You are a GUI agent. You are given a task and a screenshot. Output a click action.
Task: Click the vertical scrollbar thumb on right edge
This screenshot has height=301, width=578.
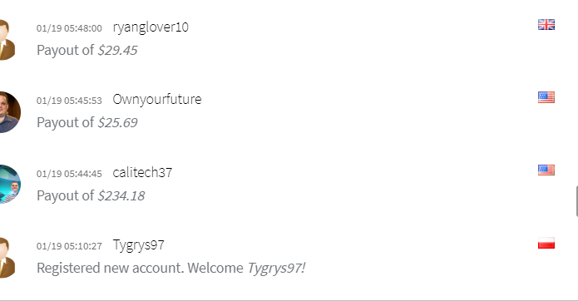(x=576, y=201)
